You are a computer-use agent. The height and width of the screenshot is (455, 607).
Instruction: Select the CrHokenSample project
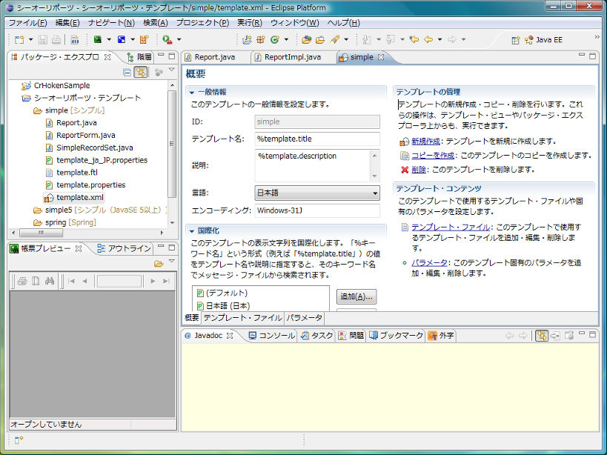pos(62,85)
